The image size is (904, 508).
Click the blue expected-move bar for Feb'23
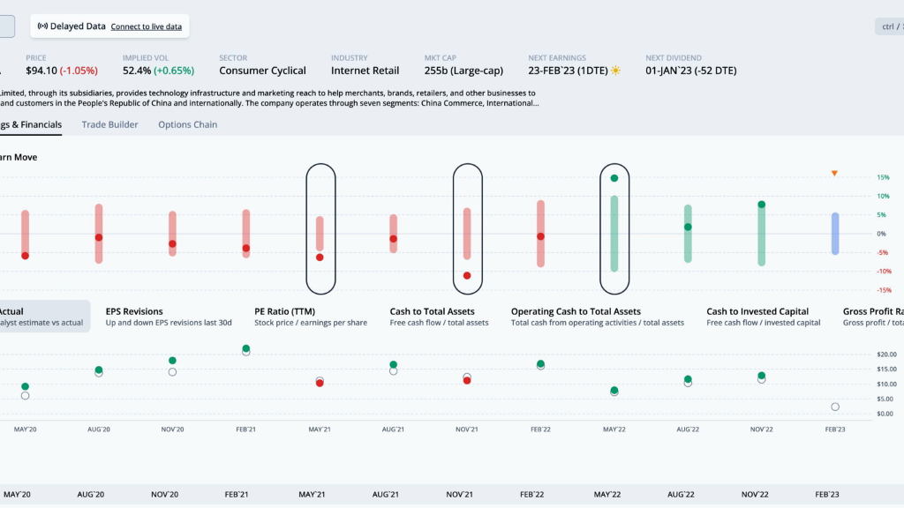(x=835, y=234)
